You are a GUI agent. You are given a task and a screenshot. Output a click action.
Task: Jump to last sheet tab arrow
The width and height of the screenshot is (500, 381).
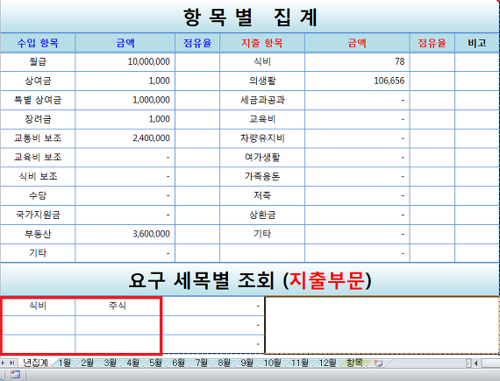(12, 363)
